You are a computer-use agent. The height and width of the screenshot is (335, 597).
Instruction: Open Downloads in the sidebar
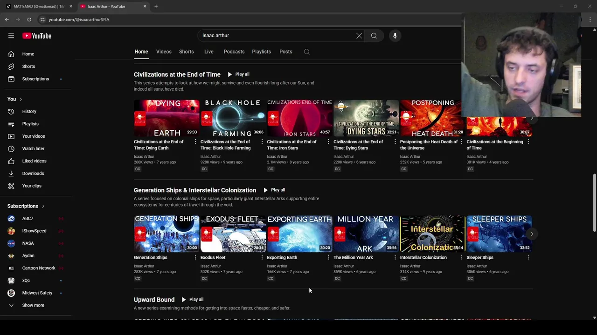click(x=35, y=173)
